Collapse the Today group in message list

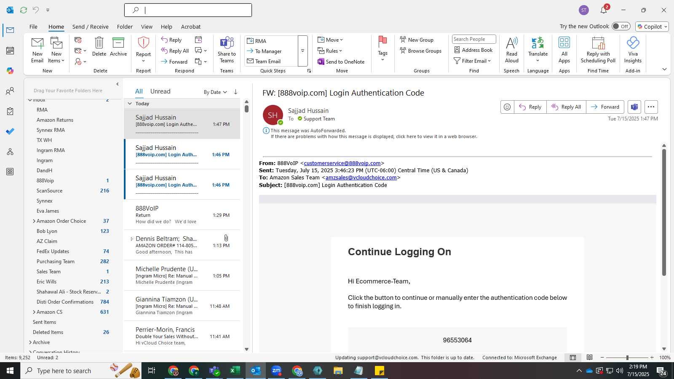coord(130,104)
